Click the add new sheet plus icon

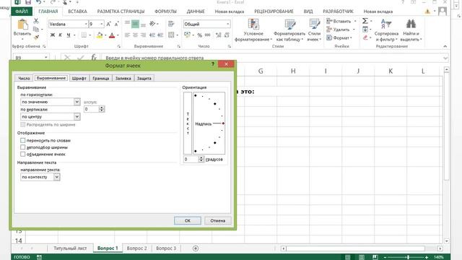click(x=196, y=248)
